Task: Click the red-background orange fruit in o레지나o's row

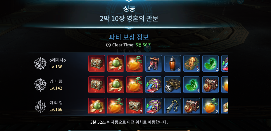Action: pos(134,63)
